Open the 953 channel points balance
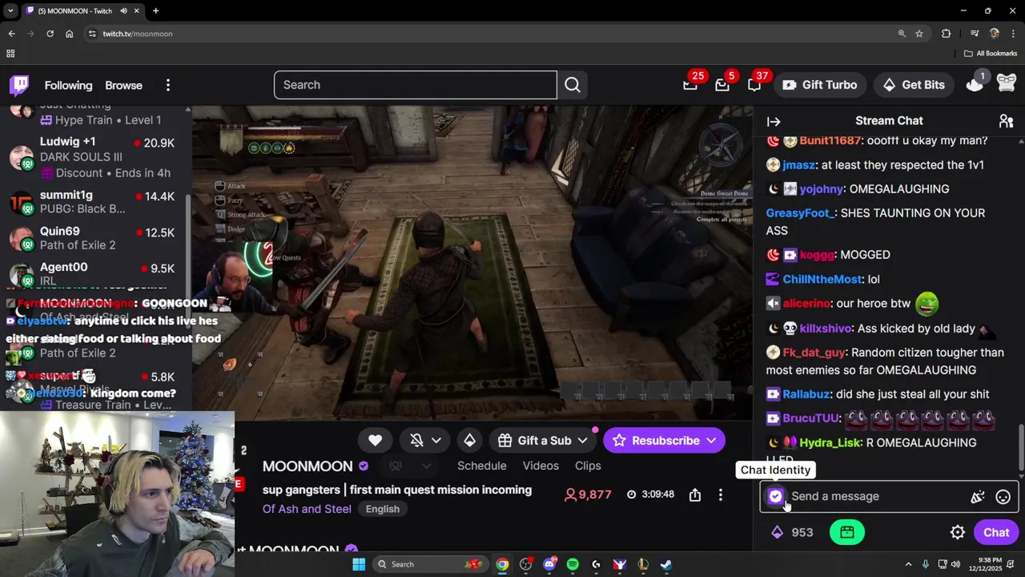Screen dimensions: 1025x577 coord(792,533)
